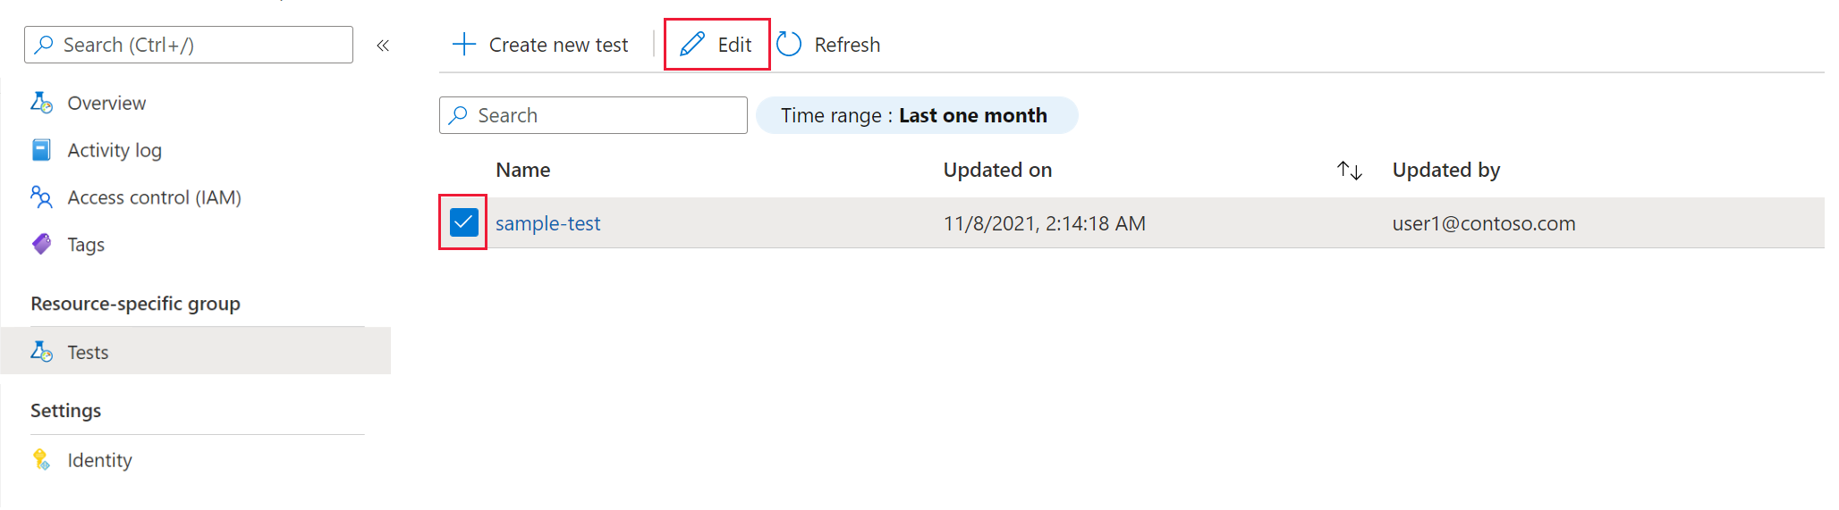Open the sample-test link
The height and width of the screenshot is (510, 1839).
click(547, 223)
